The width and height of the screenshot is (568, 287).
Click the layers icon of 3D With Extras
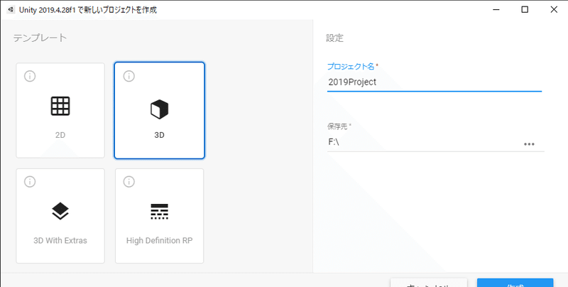(x=60, y=211)
